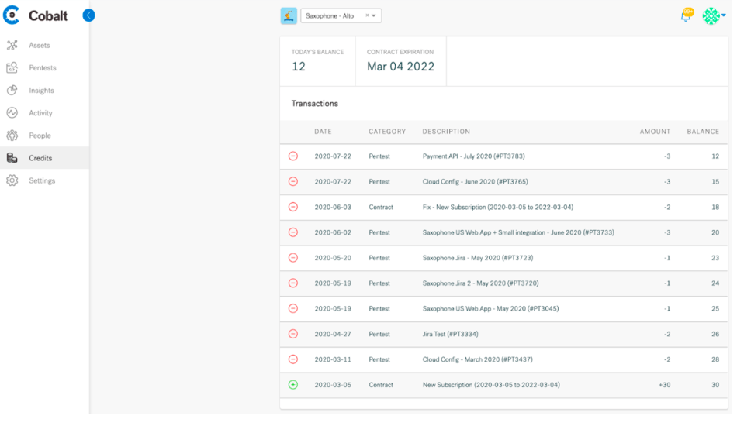Viewport: 737px width, 426px height.
Task: Click the Insights pie chart icon
Action: click(x=12, y=90)
